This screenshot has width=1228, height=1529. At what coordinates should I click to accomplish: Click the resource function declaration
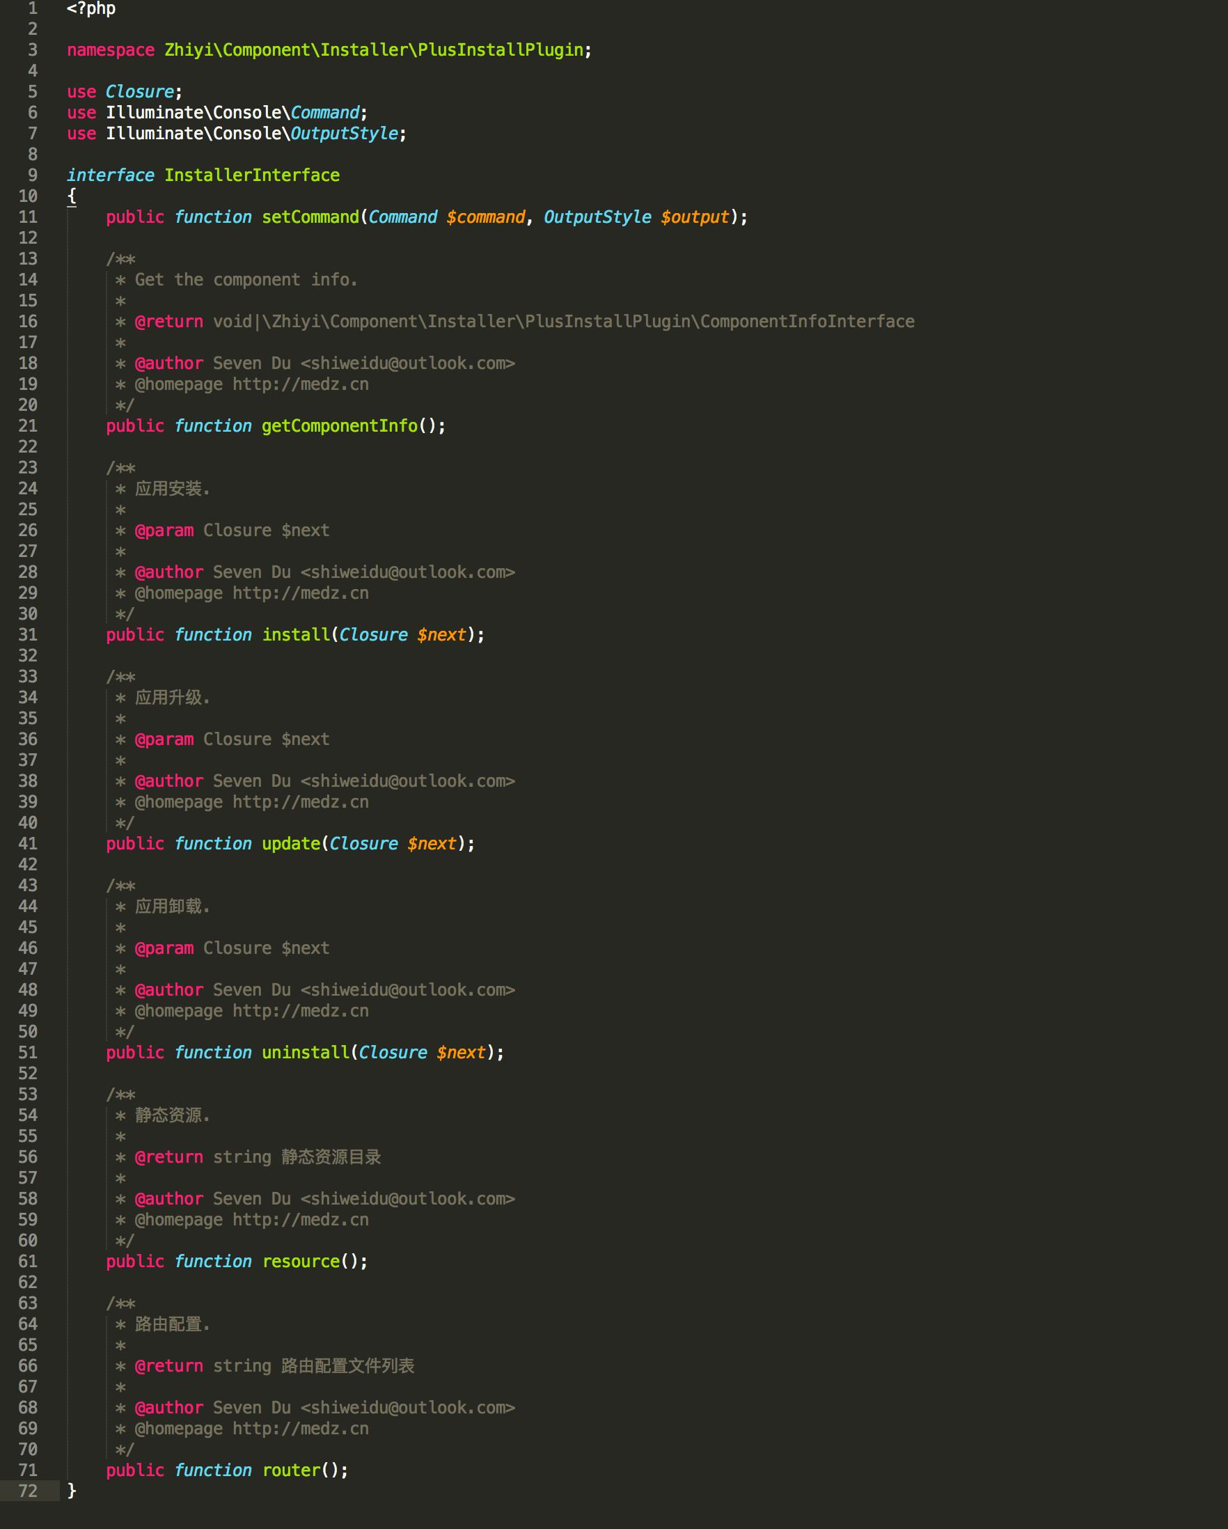click(300, 1262)
